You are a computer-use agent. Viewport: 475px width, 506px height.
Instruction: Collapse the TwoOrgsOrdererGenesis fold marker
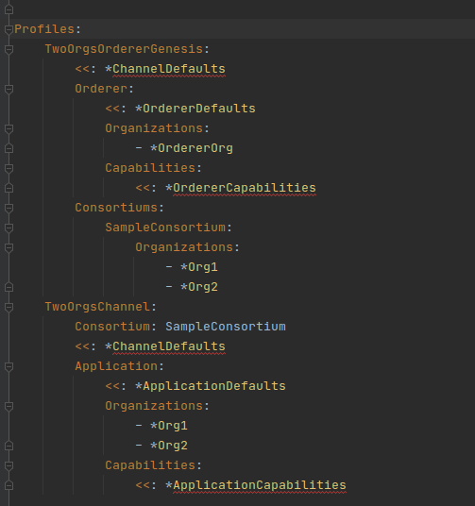pyautogui.click(x=9, y=49)
